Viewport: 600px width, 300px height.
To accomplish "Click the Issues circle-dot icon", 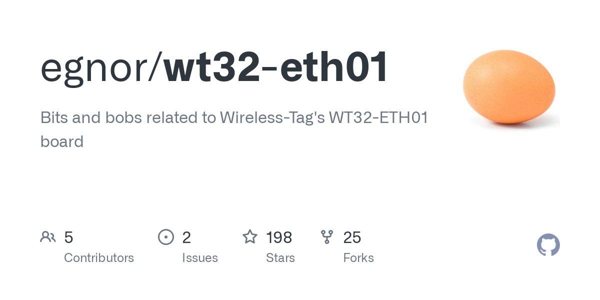I will (166, 237).
